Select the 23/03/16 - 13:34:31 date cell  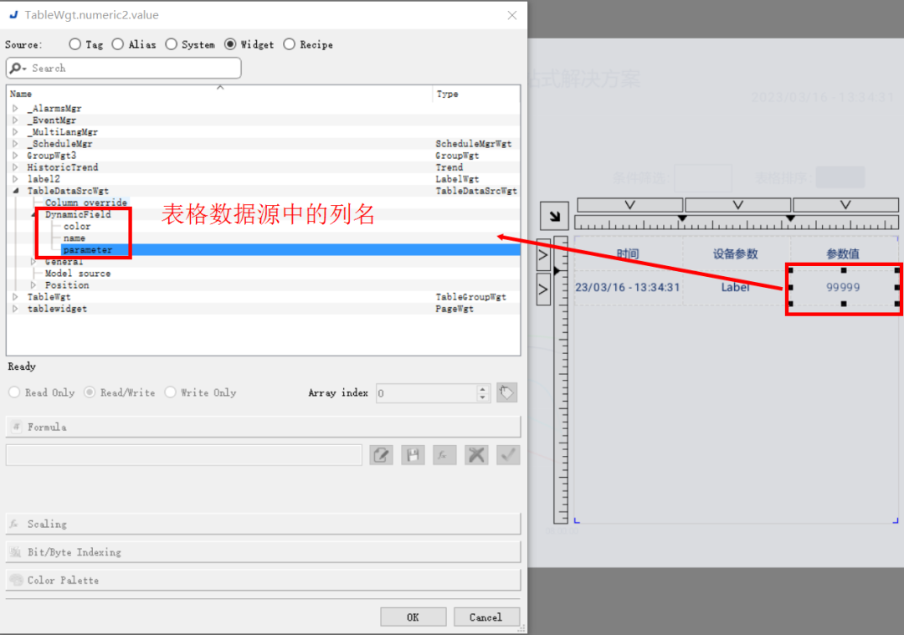[628, 287]
